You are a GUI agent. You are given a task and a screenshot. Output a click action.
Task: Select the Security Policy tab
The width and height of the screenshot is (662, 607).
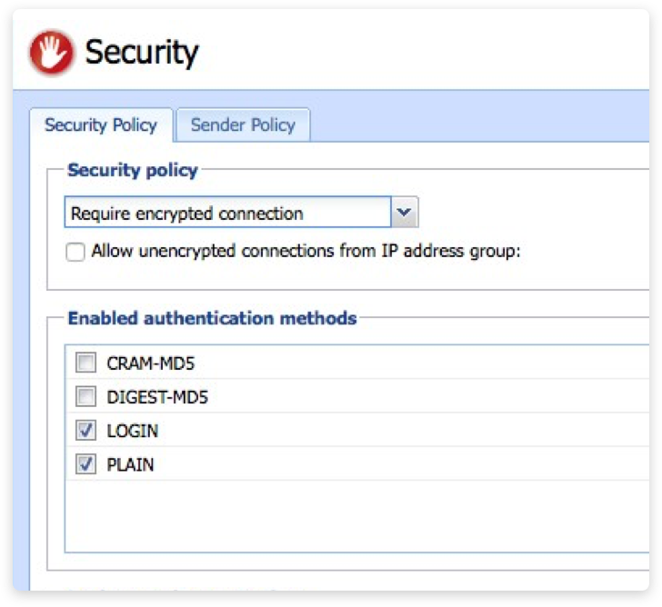click(x=101, y=125)
